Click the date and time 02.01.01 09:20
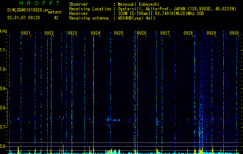This screenshot has height=154, width=243. coord(24,18)
